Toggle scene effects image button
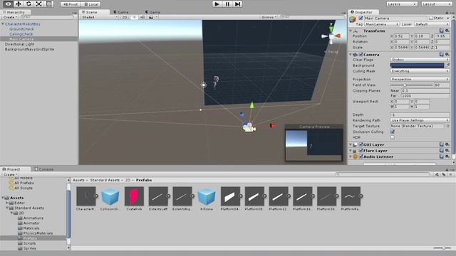 pyautogui.click(x=151, y=17)
